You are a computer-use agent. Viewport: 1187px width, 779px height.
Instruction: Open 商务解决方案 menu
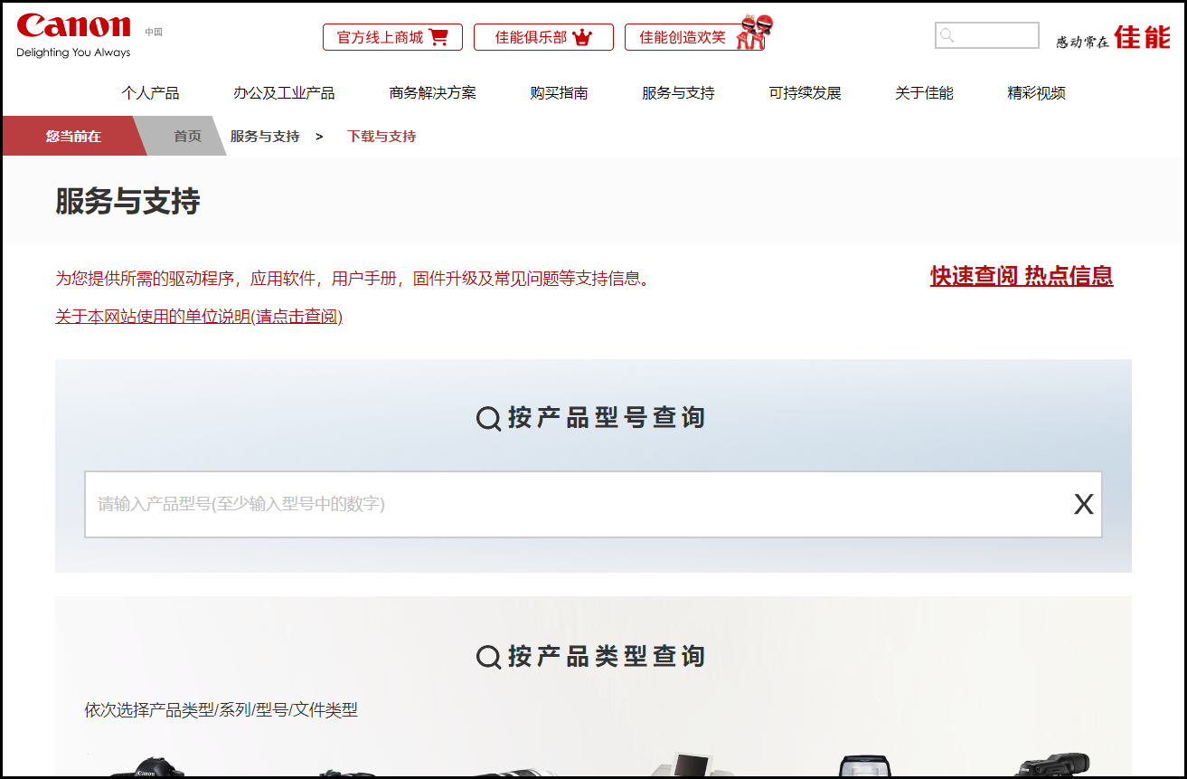pyautogui.click(x=433, y=93)
